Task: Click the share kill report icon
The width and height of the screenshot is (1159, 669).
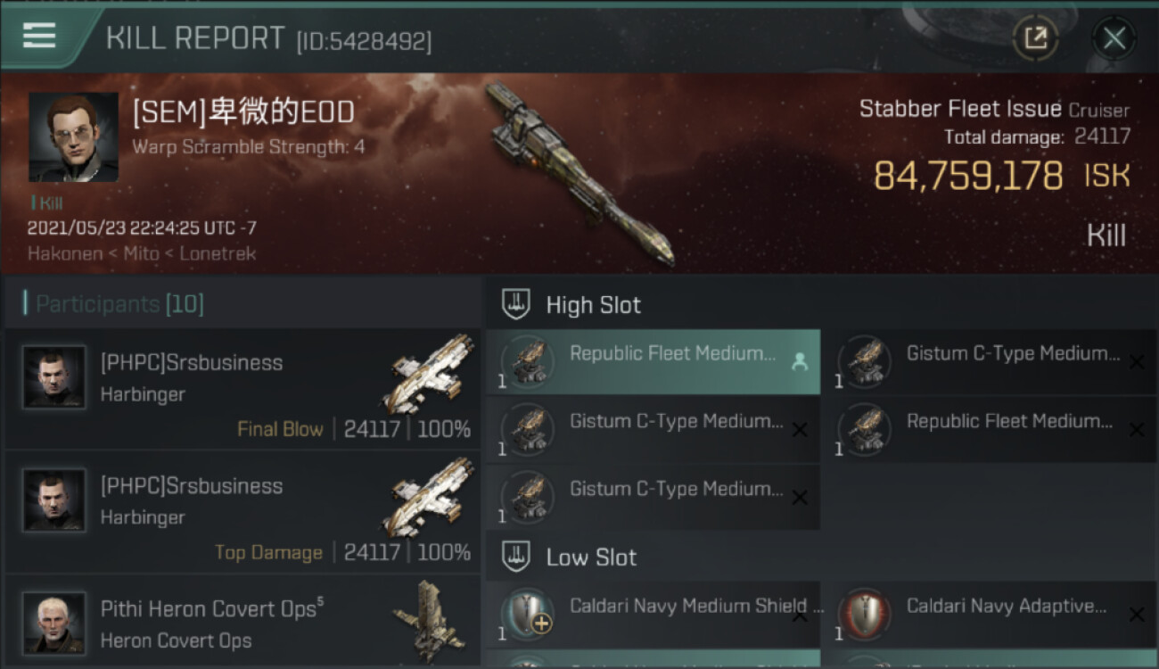Action: (1035, 38)
